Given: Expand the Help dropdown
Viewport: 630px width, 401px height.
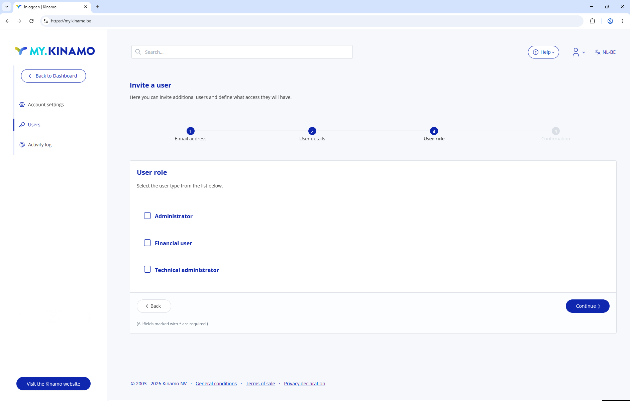Looking at the screenshot, I should pyautogui.click(x=543, y=52).
